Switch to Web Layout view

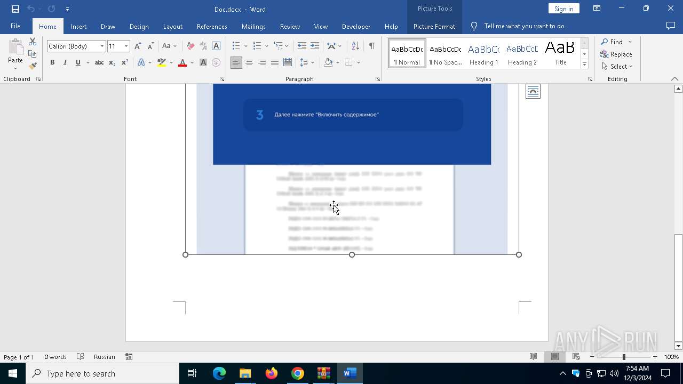point(576,357)
